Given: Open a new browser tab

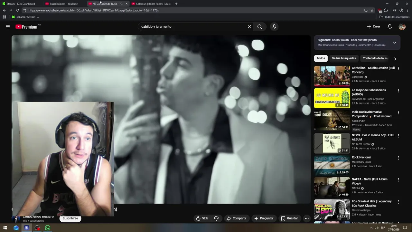Looking at the screenshot, I should click(x=176, y=4).
